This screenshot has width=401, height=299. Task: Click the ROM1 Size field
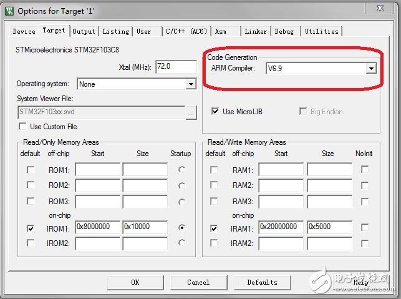tap(145, 169)
